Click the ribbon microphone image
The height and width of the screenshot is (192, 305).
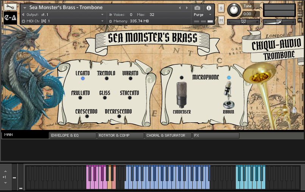pos(228,95)
